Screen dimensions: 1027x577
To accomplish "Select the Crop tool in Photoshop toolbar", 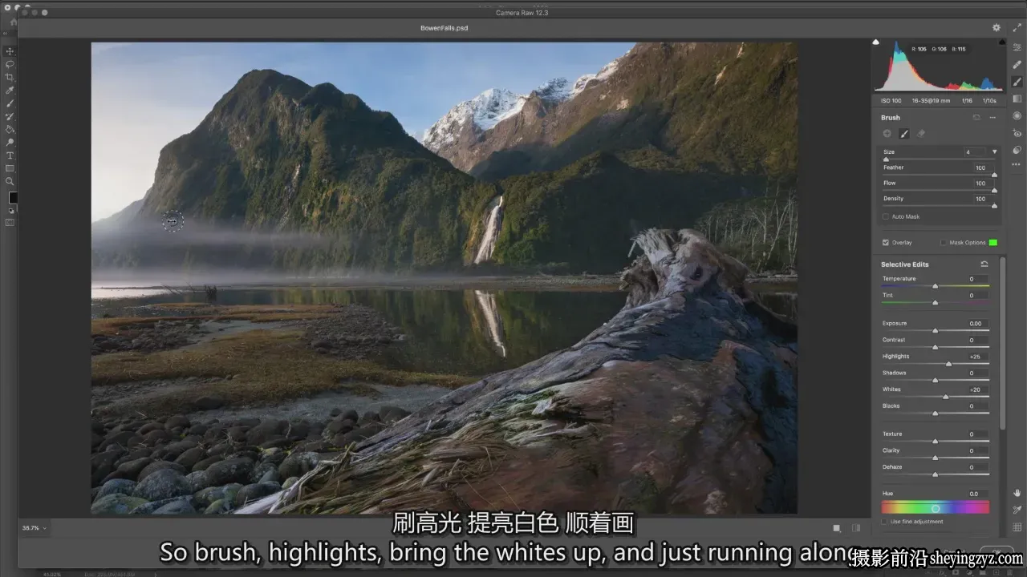I will click(10, 77).
